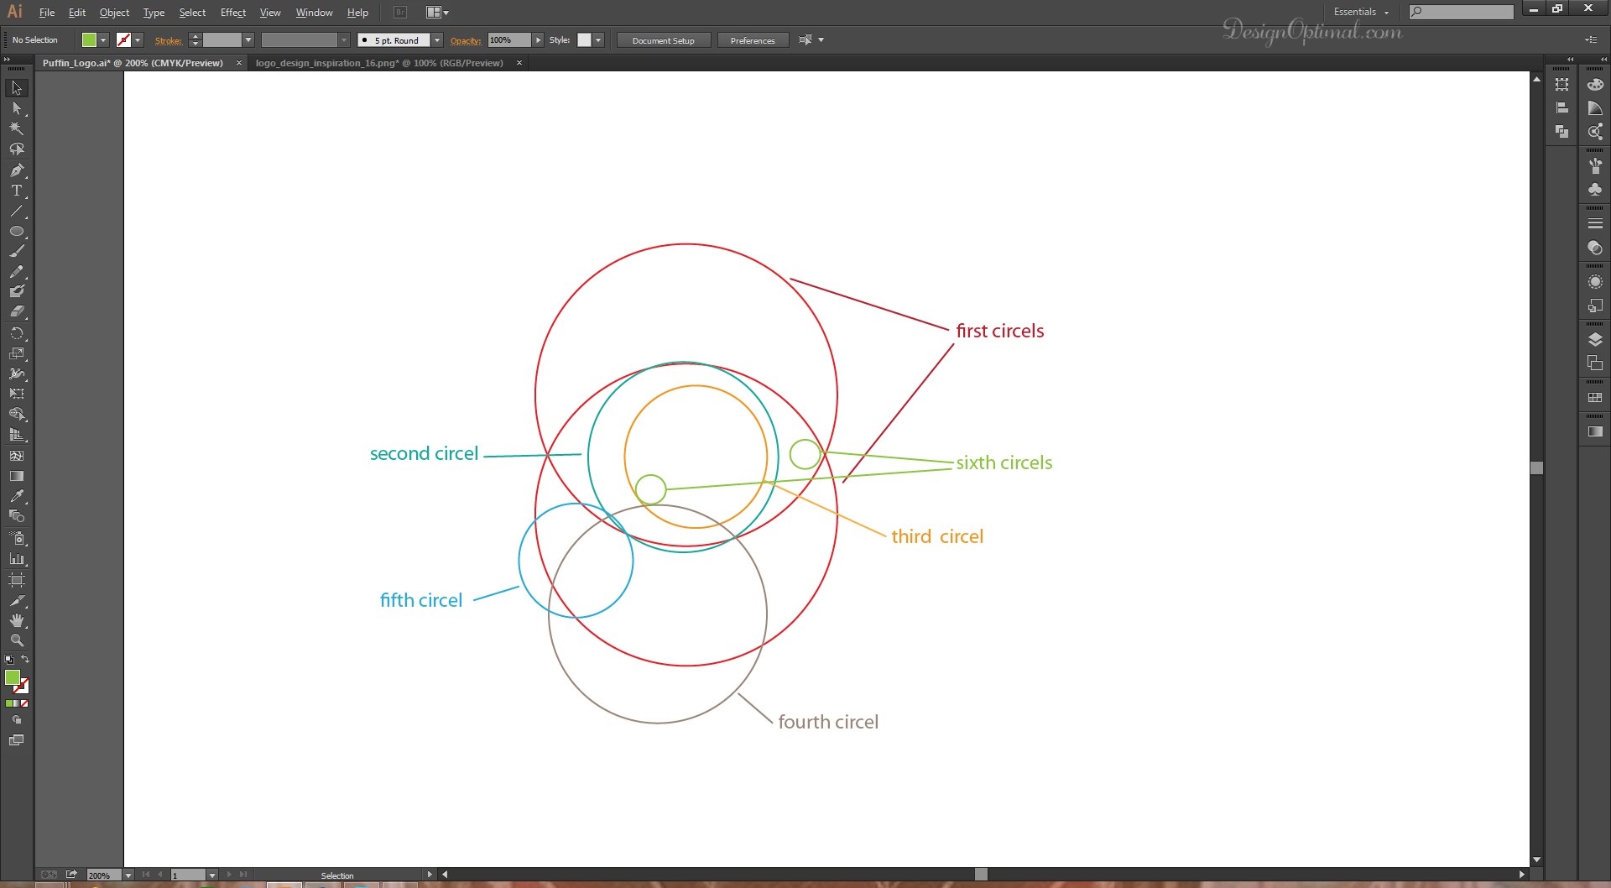This screenshot has width=1611, height=888.
Task: Select the Artboard tool
Action: (16, 580)
